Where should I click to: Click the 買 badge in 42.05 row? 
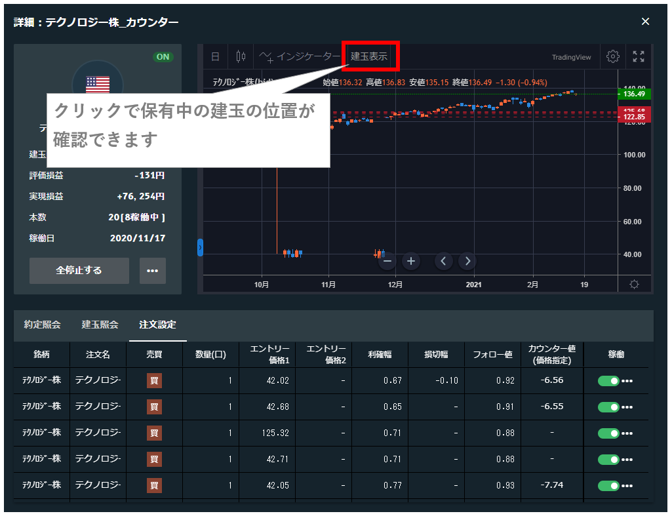point(154,485)
